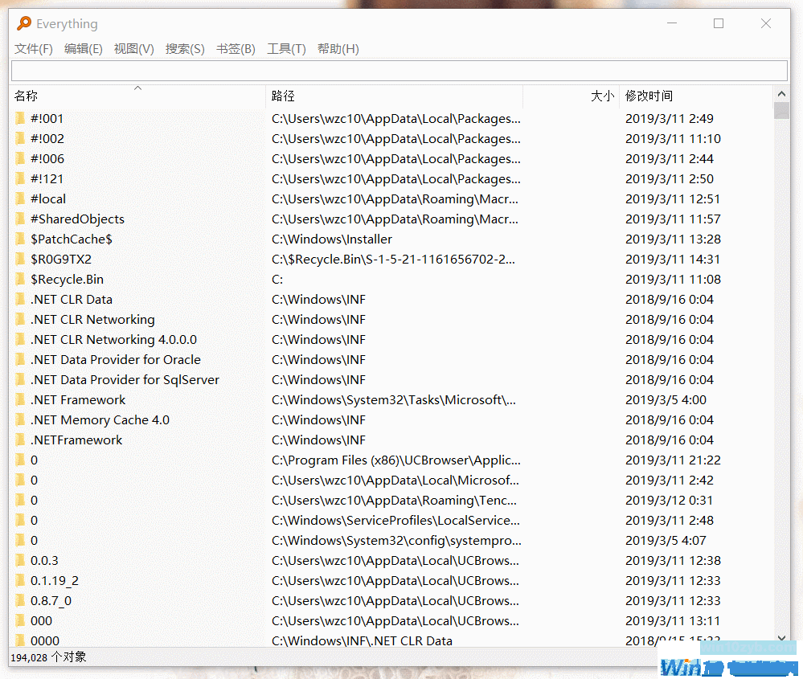Viewport: 803px width, 679px height.
Task: Click the folder icon beside #SharedObjects
Action: pos(20,219)
